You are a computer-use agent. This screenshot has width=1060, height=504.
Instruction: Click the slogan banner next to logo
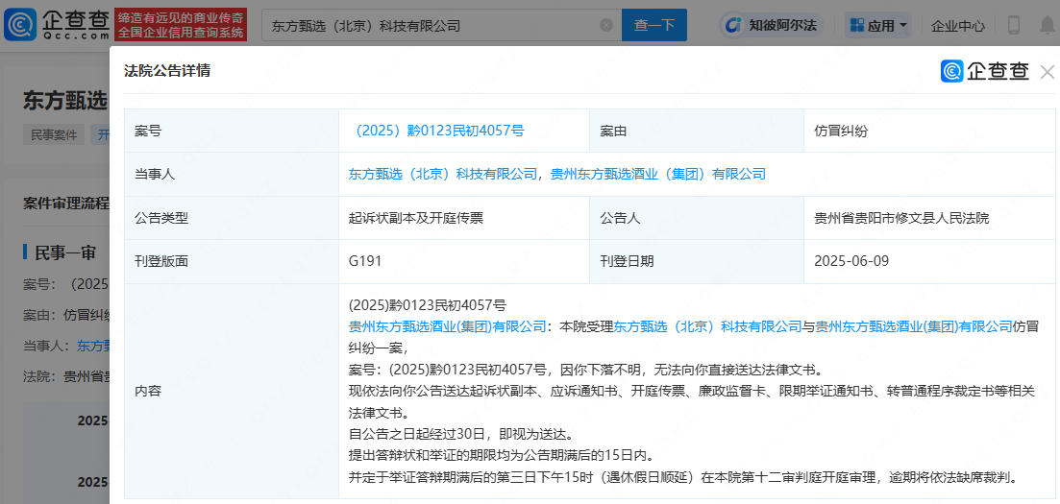click(181, 26)
